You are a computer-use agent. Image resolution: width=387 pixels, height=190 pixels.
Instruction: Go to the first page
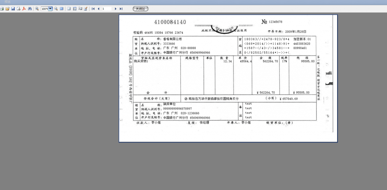(x=93, y=9)
